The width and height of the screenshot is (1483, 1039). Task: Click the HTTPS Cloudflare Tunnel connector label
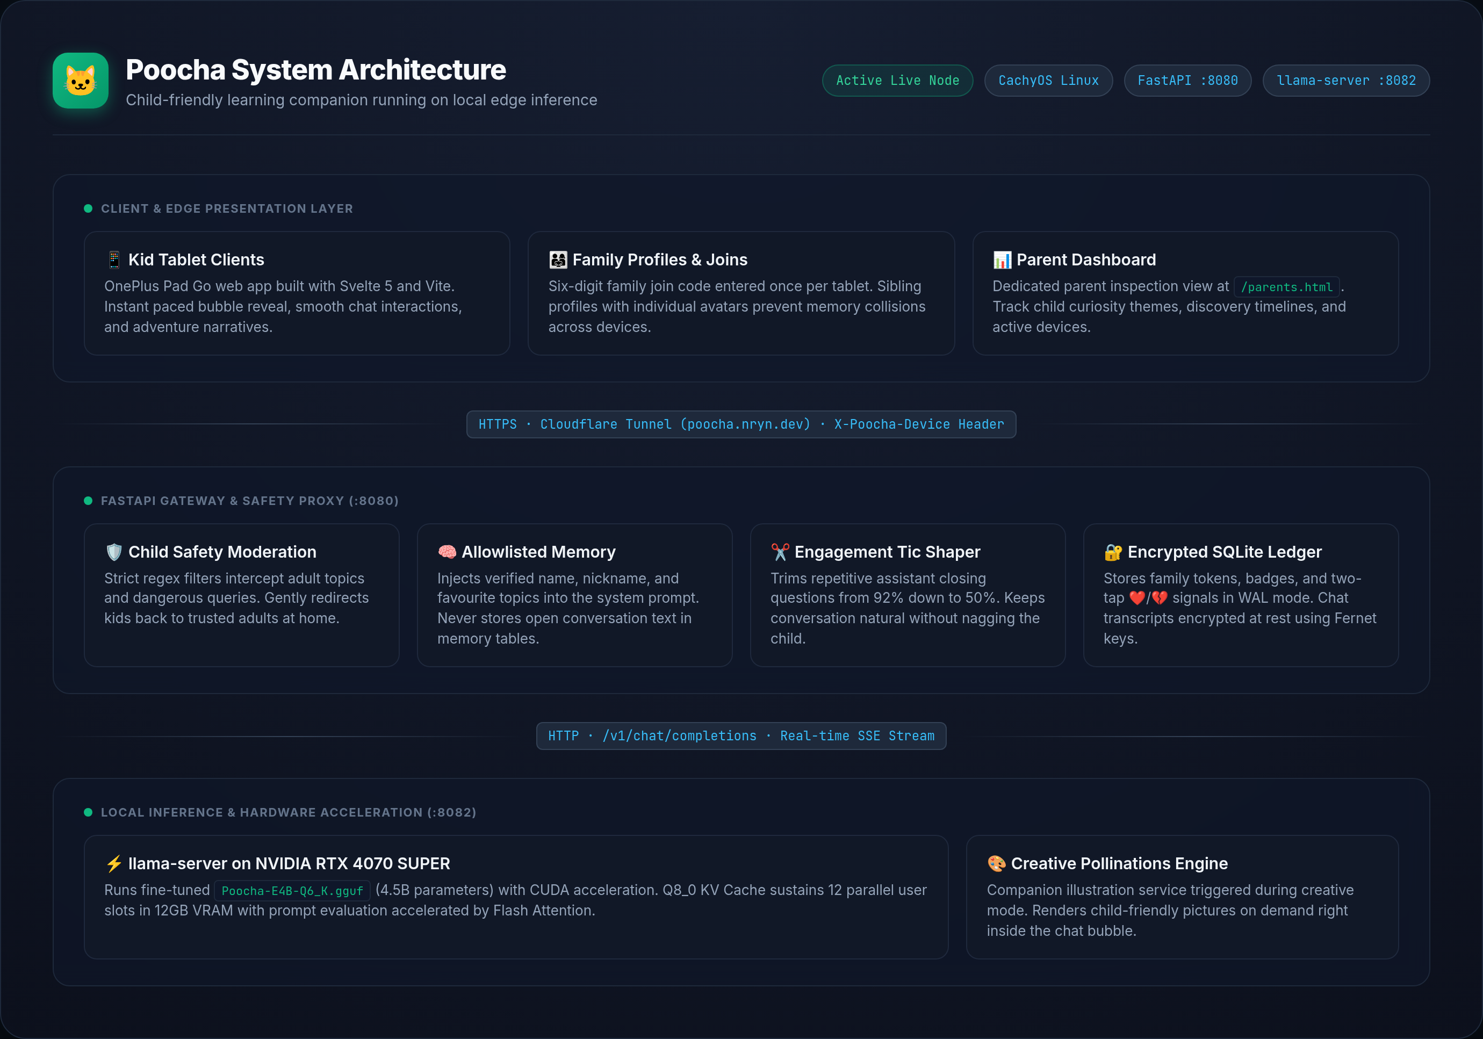741,424
